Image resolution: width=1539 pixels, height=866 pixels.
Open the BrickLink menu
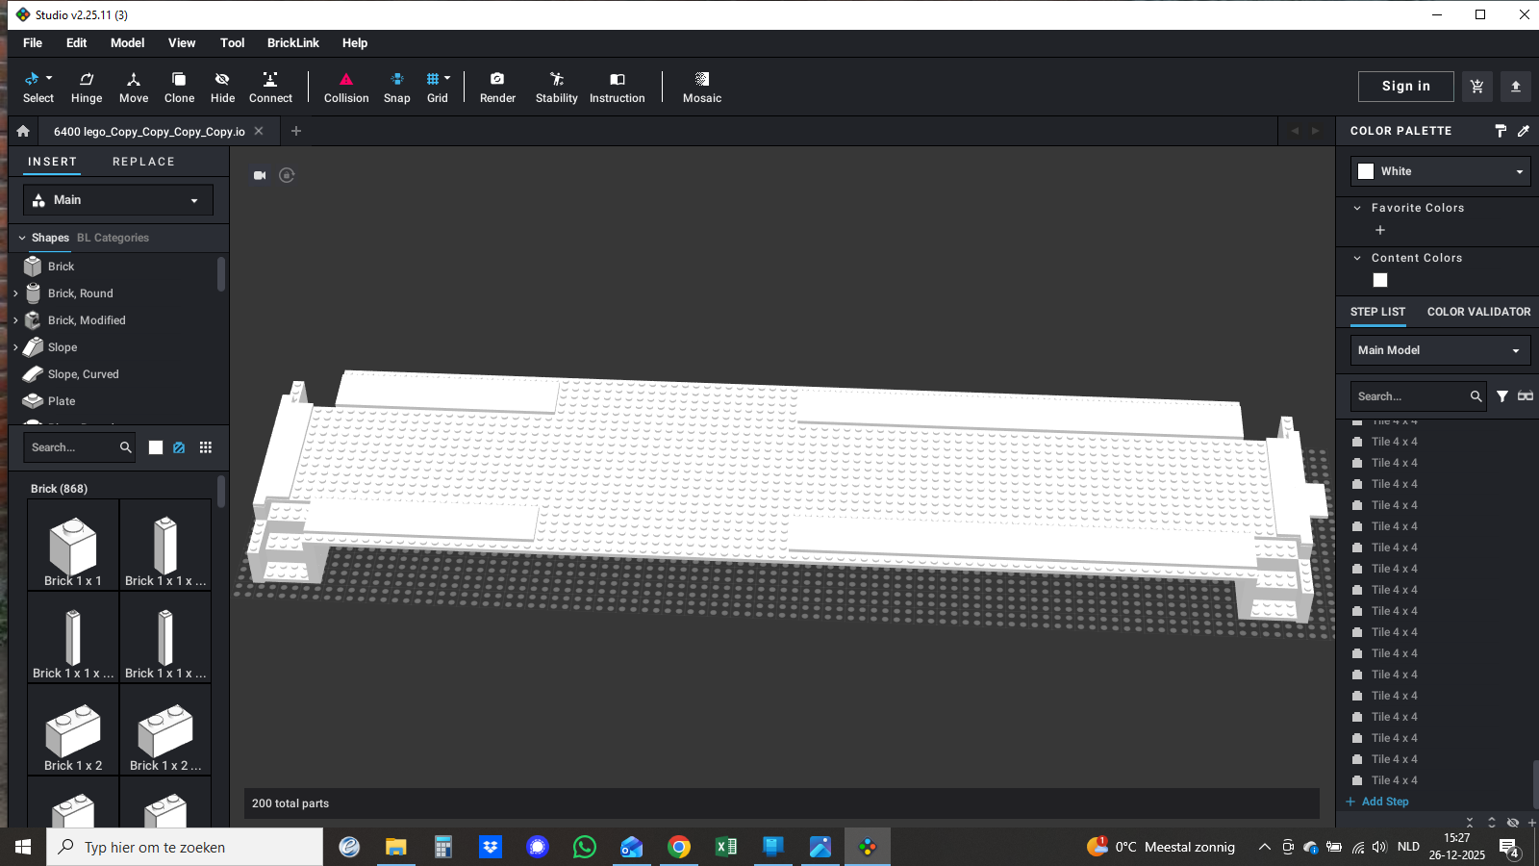[292, 43]
